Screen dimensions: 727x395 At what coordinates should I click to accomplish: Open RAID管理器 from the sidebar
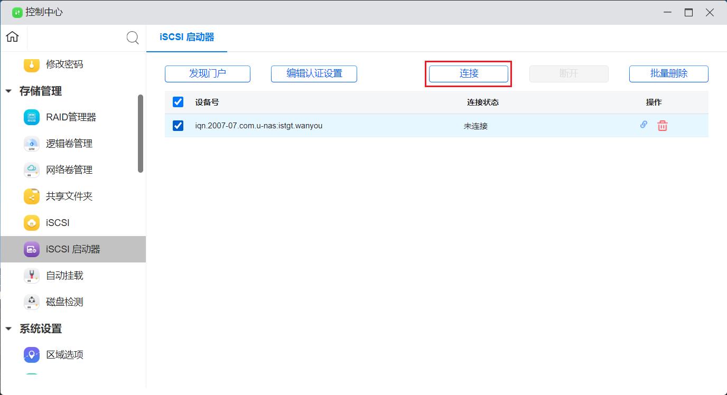click(x=71, y=117)
